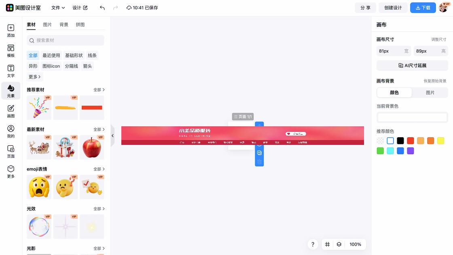Click the 添加 add icon in sidebar
Screen dimensions: 453x255
click(x=11, y=31)
